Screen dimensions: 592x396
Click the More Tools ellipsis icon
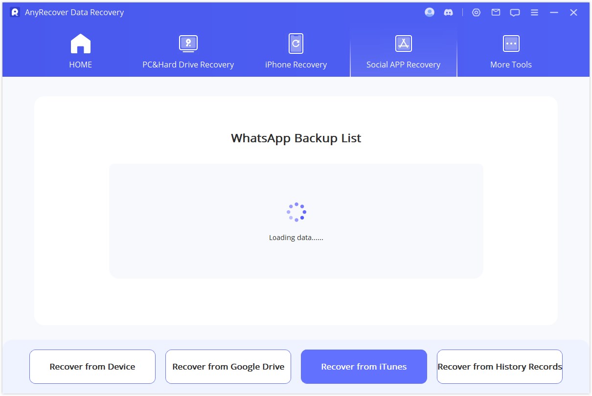(511, 43)
